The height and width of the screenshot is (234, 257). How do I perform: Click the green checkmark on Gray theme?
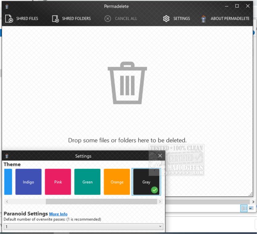coord(154,190)
